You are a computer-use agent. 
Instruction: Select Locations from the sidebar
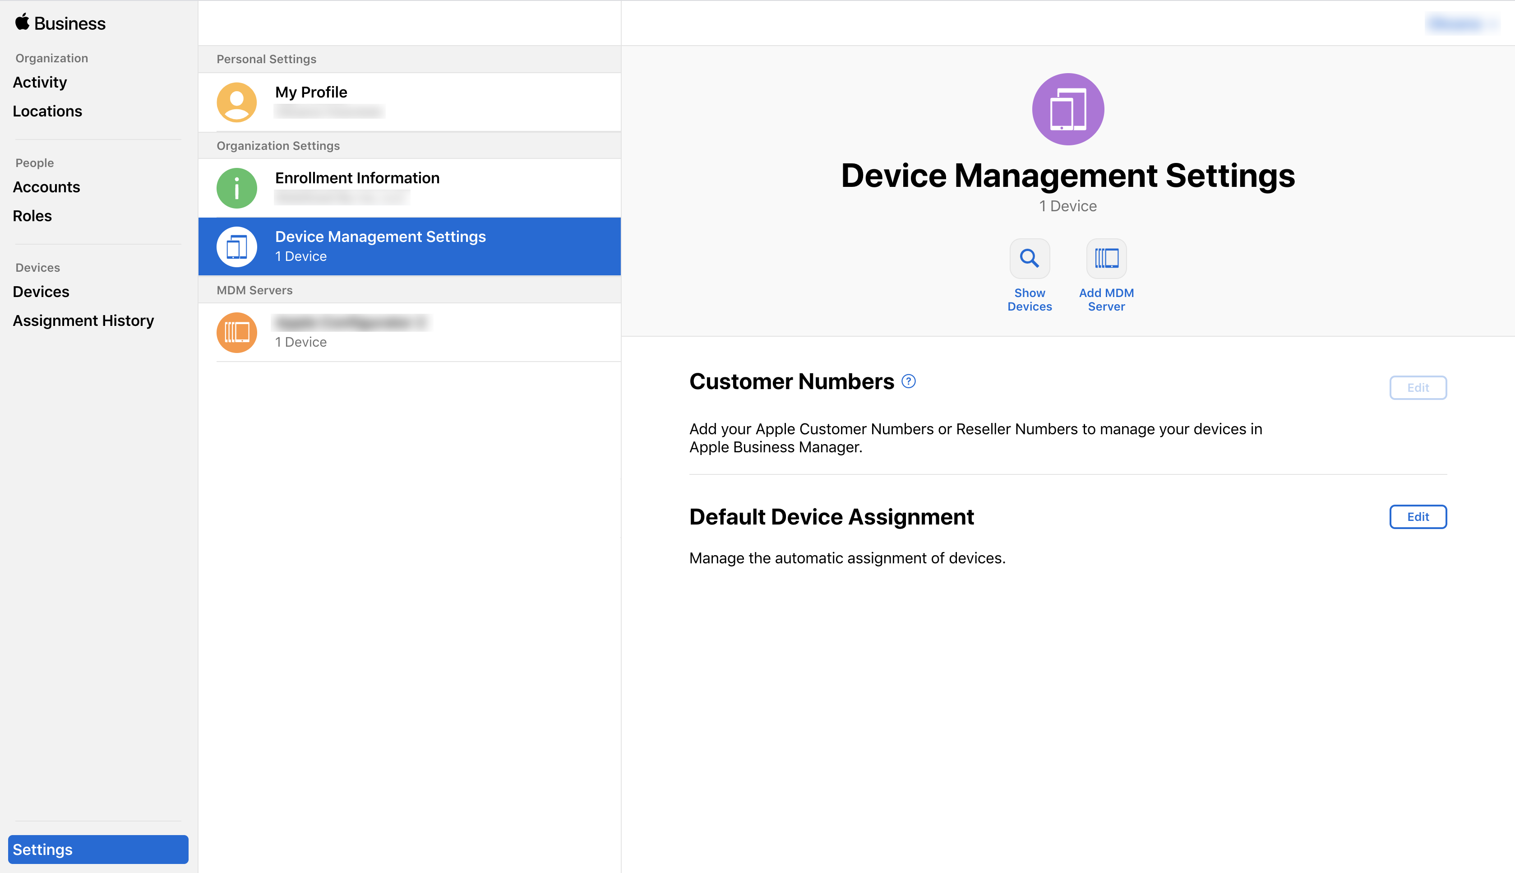tap(48, 110)
